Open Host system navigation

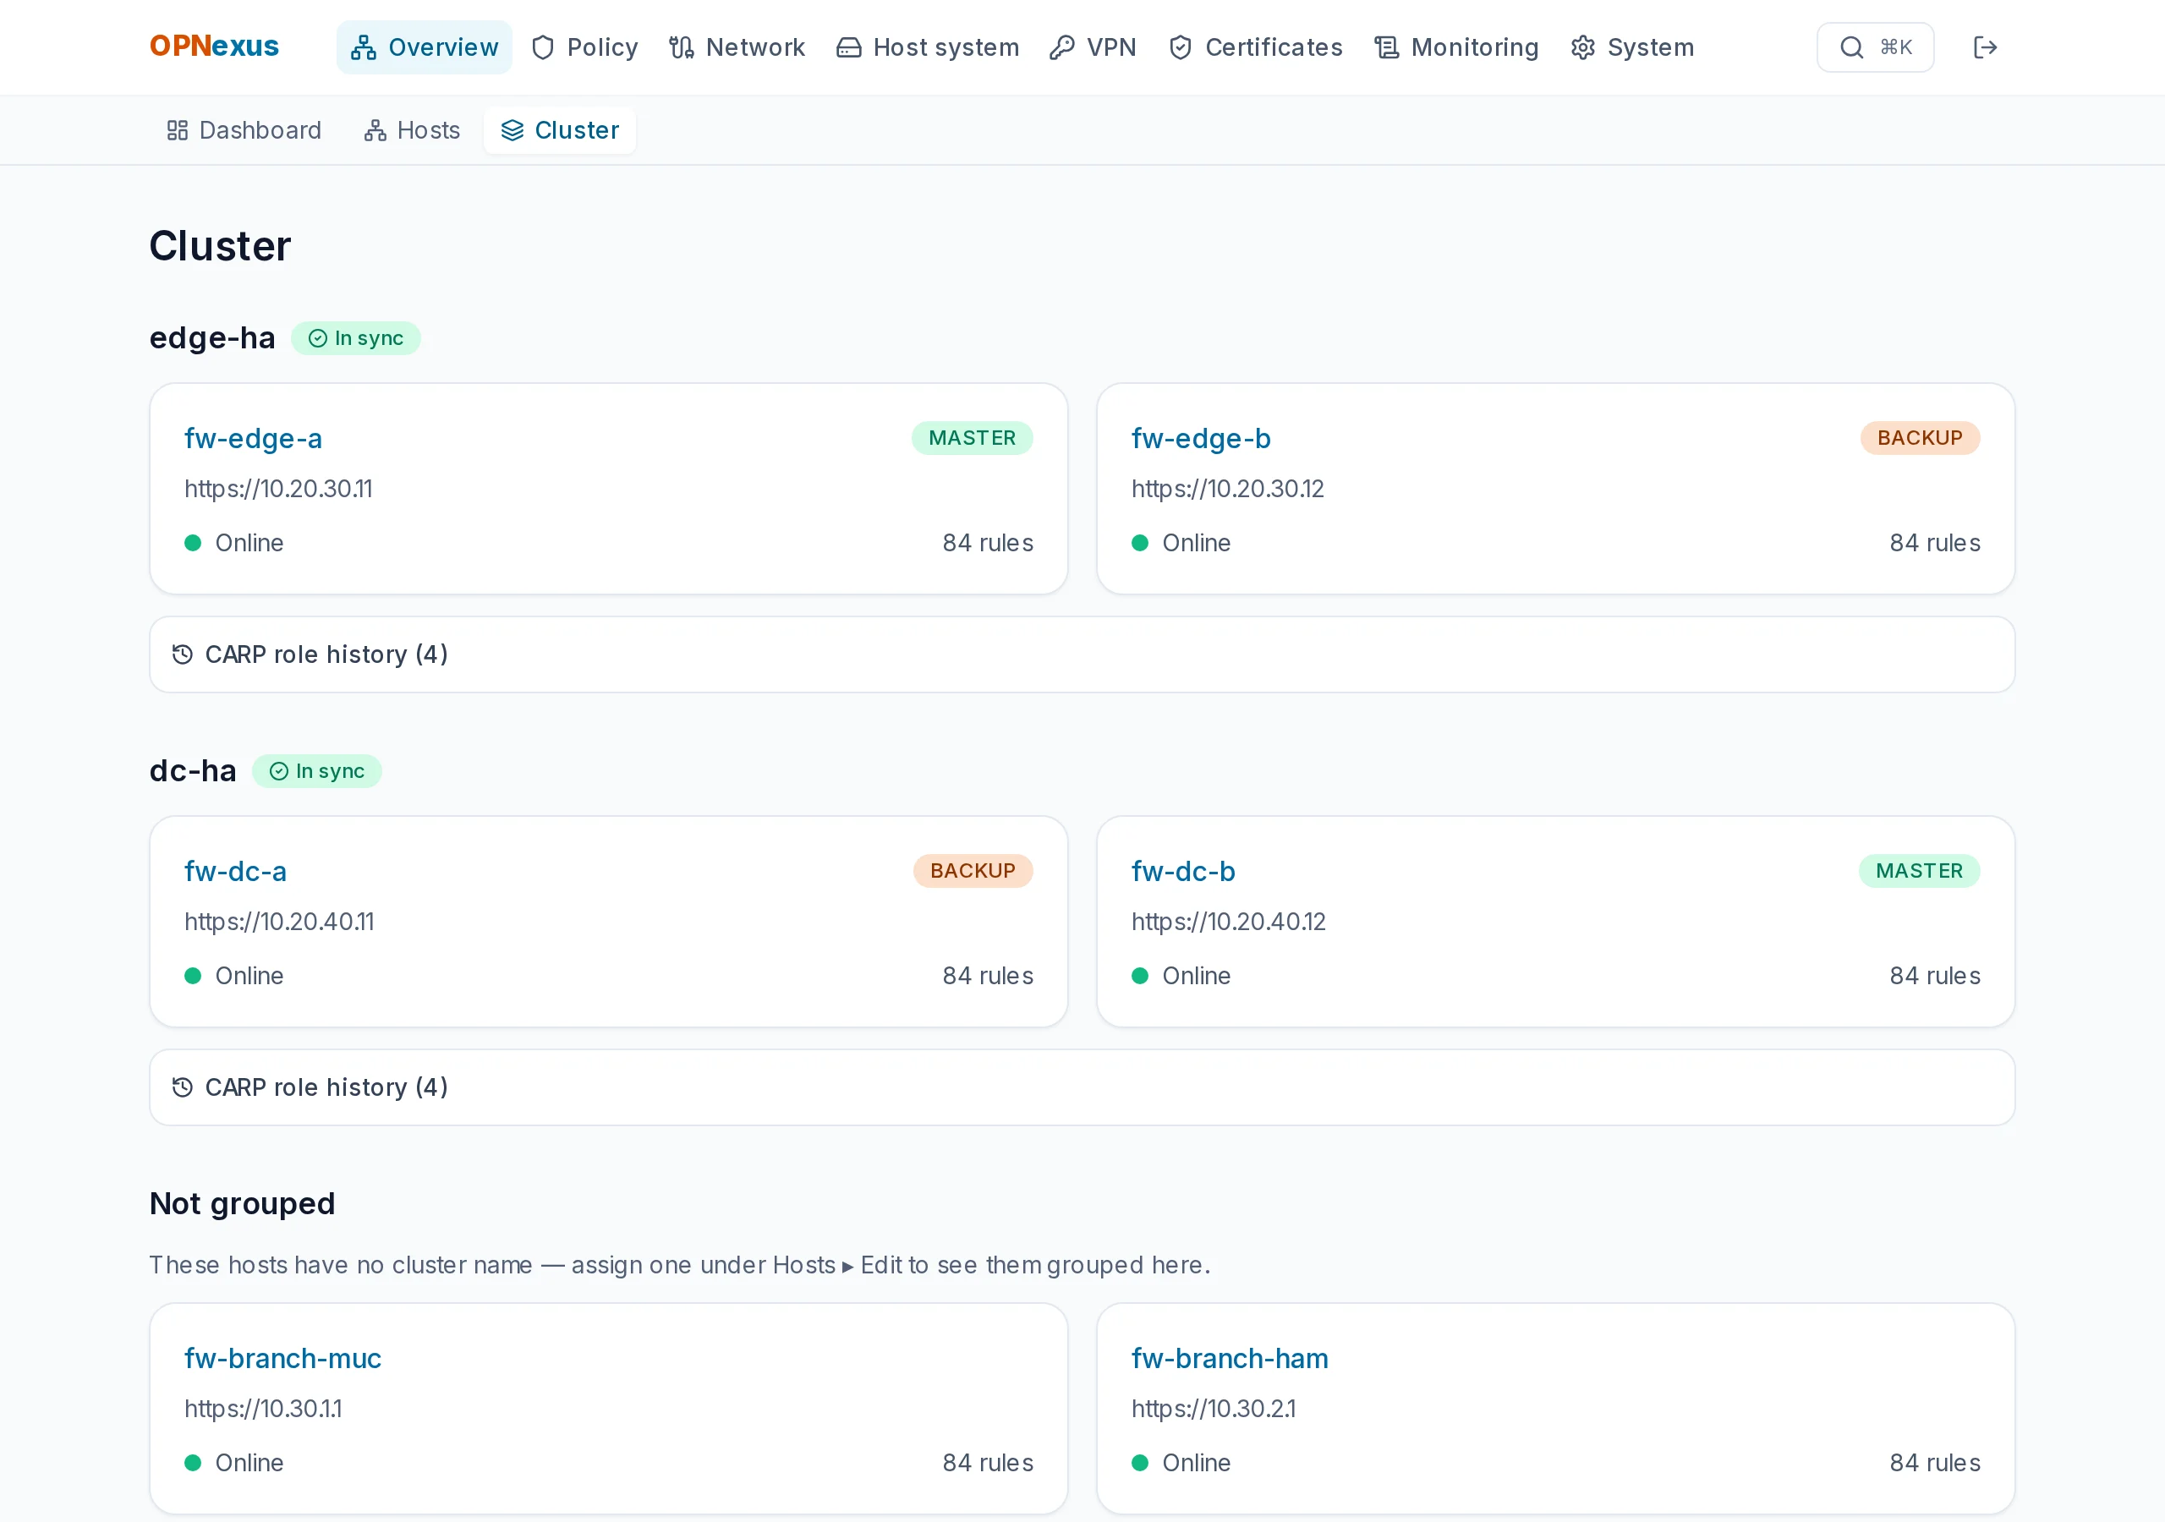[928, 47]
